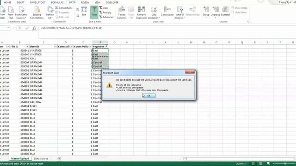Click Show Detail in Outline group
This screenshot has height=166, width=296.
click(x=239, y=8)
